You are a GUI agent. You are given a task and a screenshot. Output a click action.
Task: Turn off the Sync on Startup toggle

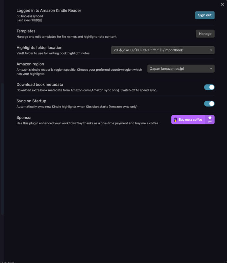pos(209,104)
